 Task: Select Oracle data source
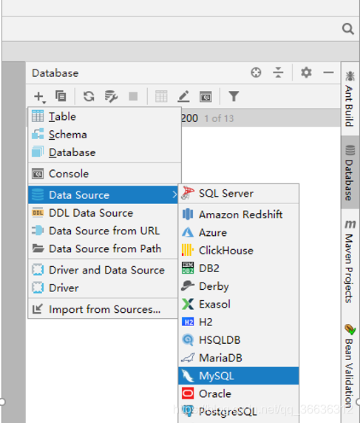click(239, 393)
